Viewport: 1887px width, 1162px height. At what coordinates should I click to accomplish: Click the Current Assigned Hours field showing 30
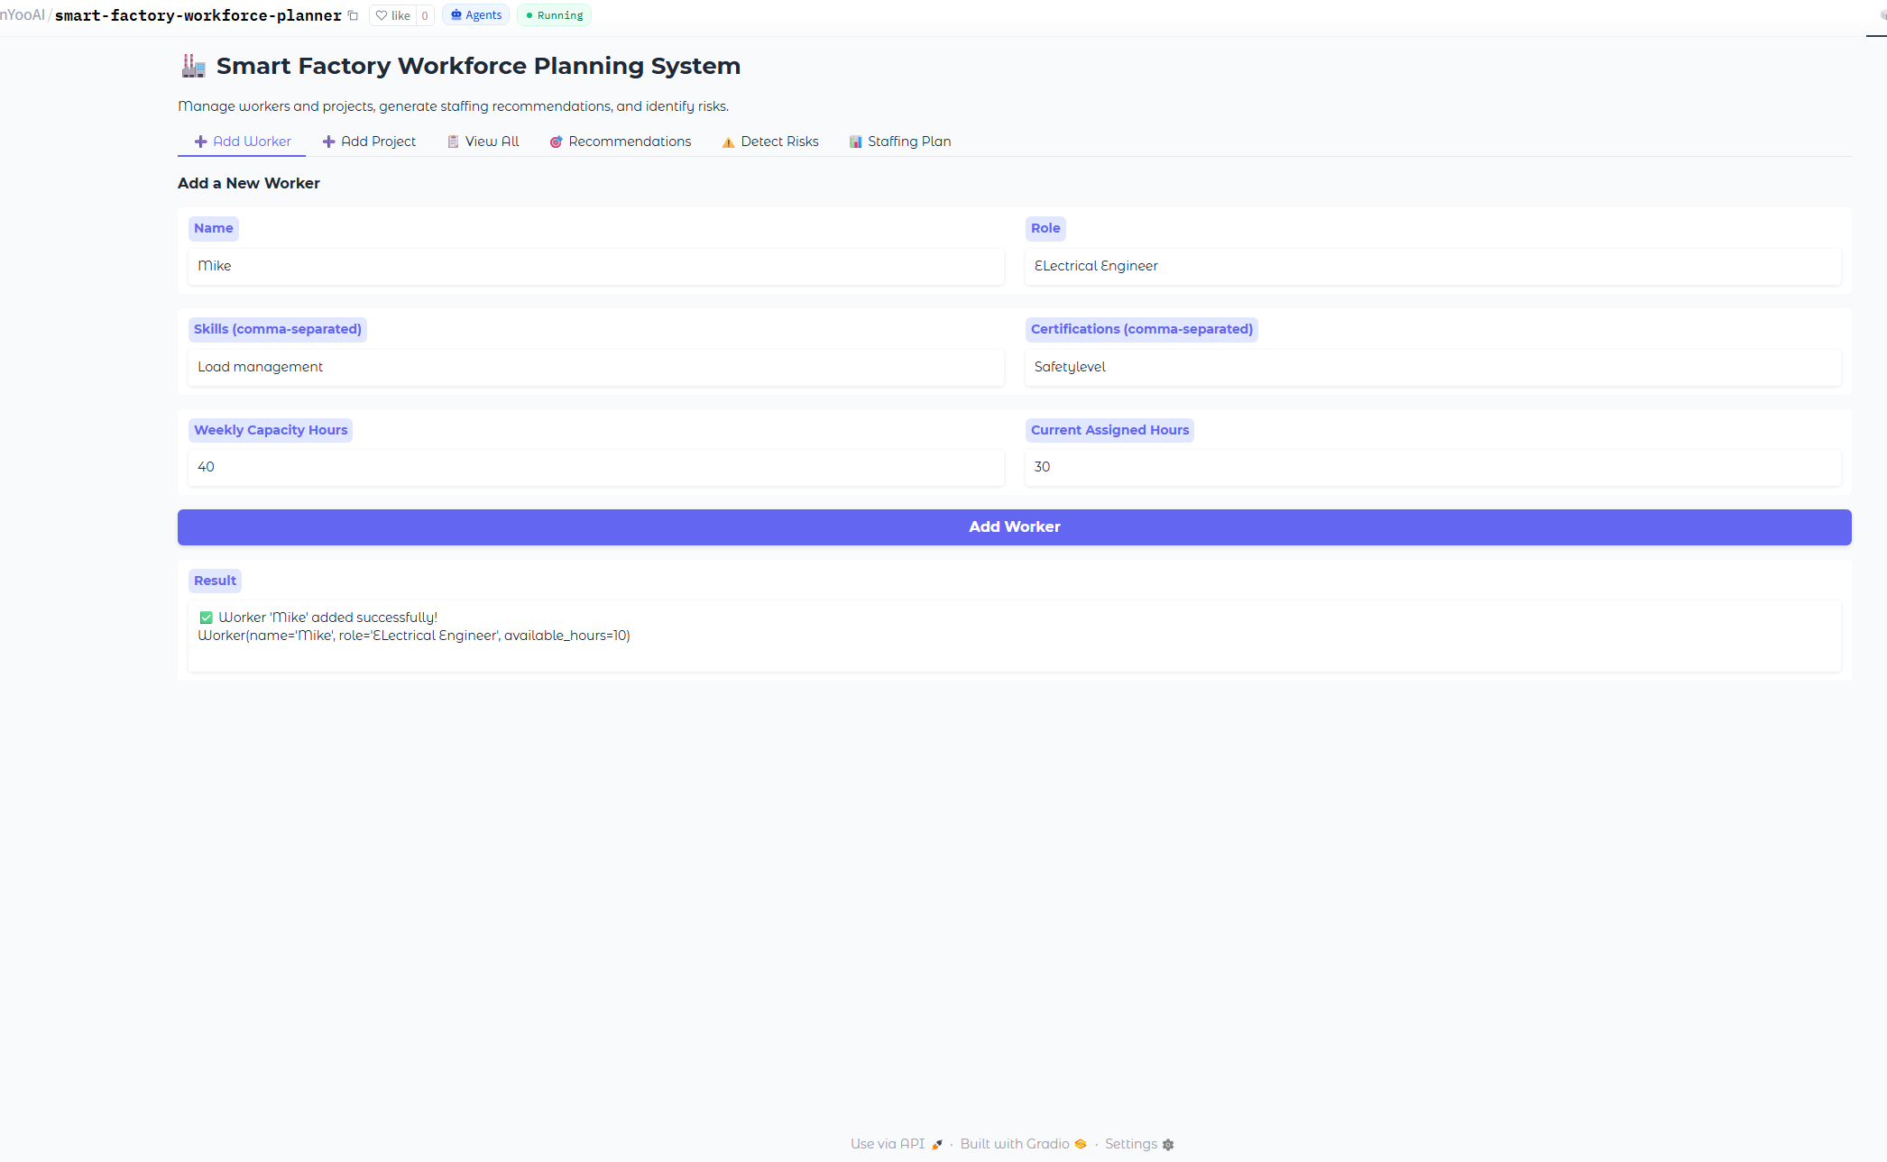point(1432,467)
